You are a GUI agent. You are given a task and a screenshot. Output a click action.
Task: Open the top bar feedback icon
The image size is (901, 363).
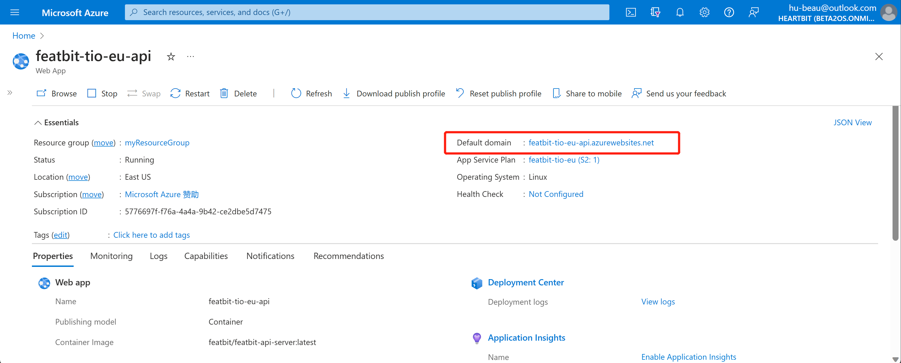[x=753, y=13]
